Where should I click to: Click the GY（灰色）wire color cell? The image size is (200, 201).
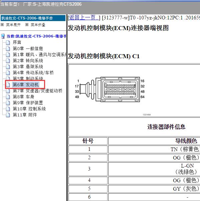[154, 189]
